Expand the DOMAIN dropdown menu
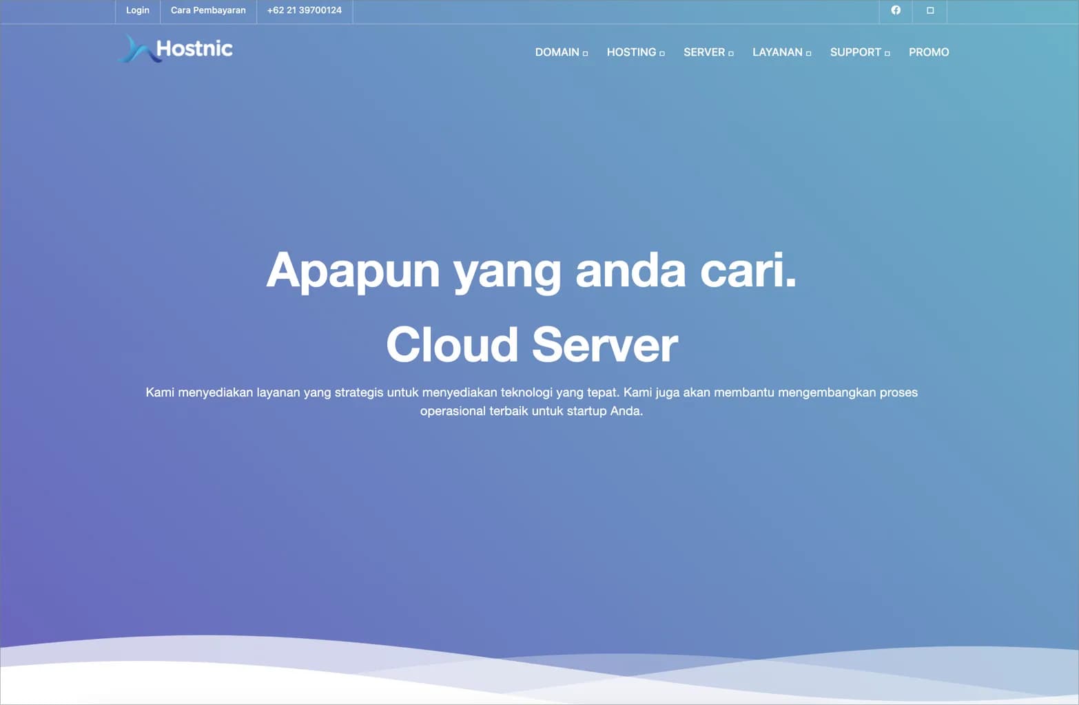 (x=585, y=52)
